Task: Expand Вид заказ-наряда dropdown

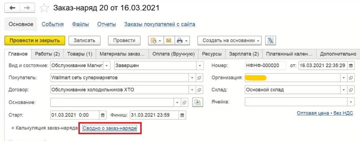Action: click(x=106, y=65)
